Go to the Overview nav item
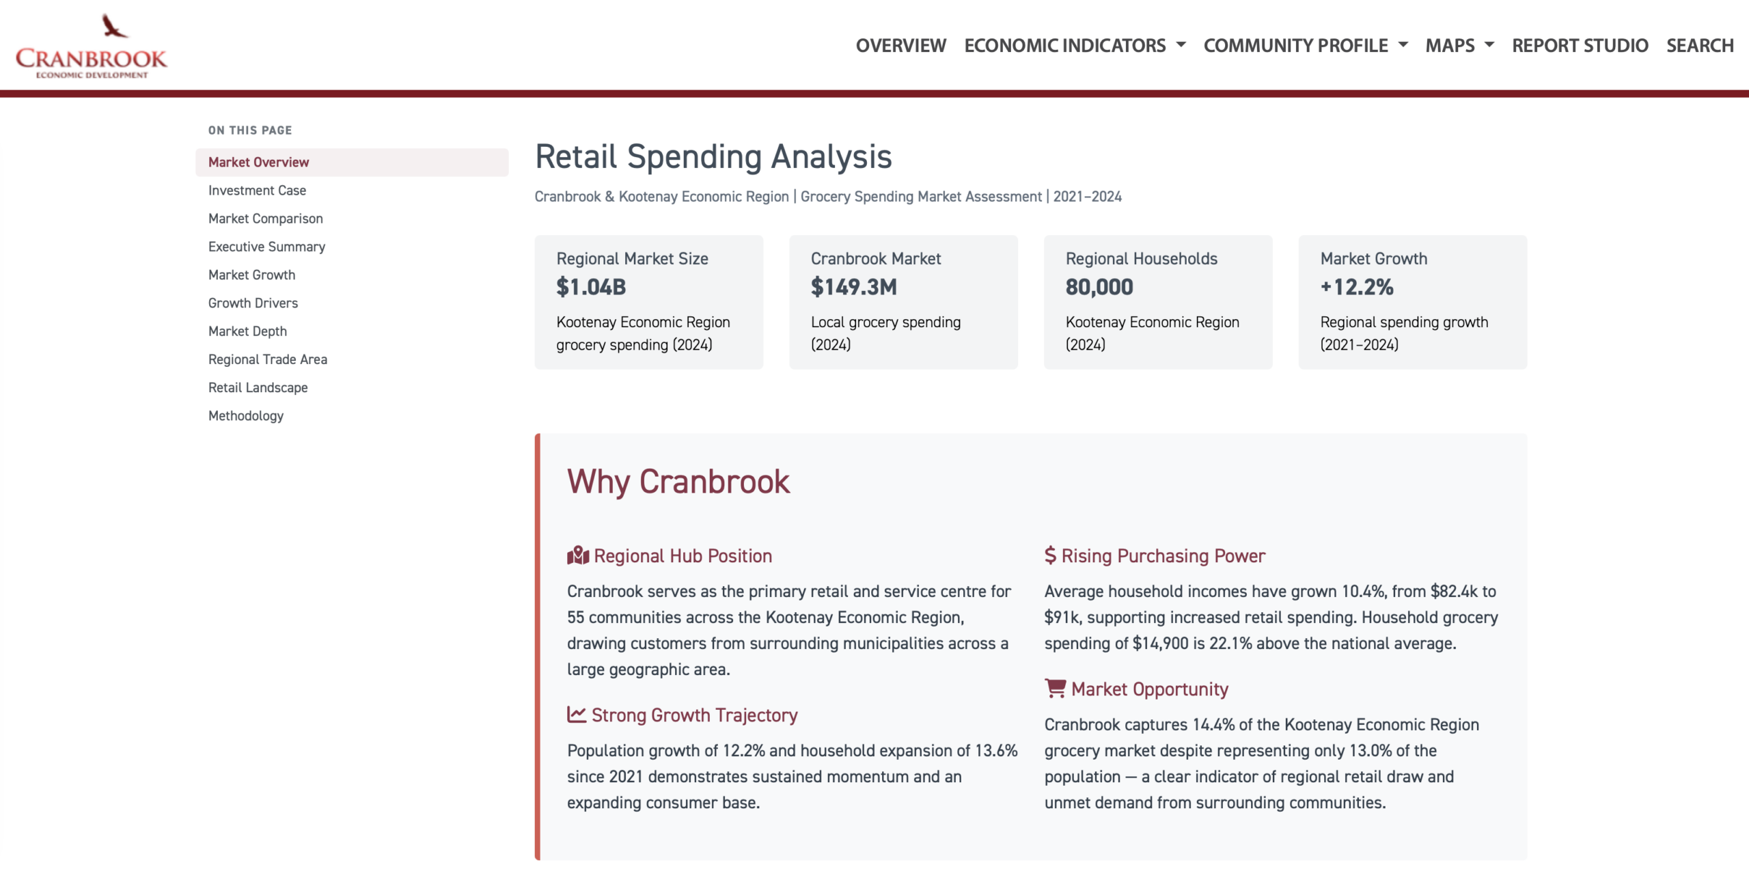1749x869 pixels. [900, 46]
